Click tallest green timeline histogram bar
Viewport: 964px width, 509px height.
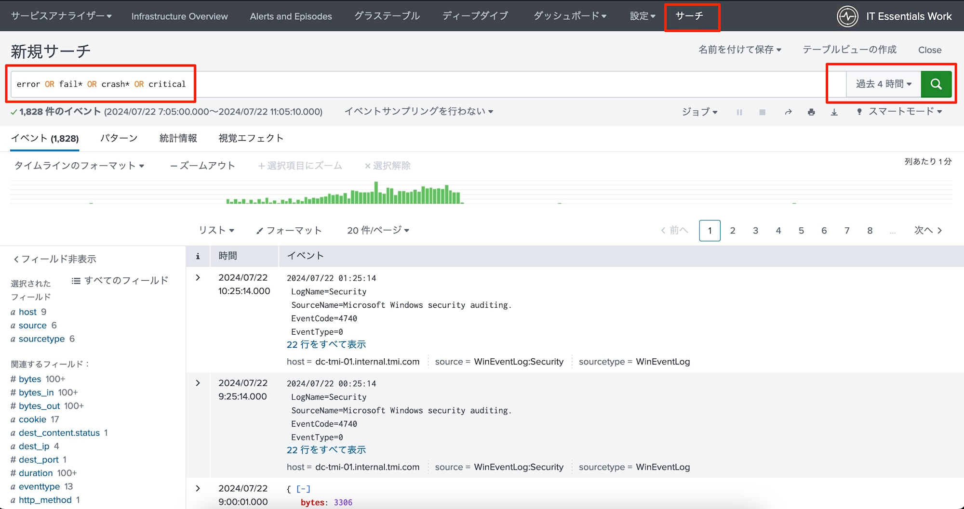[376, 192]
